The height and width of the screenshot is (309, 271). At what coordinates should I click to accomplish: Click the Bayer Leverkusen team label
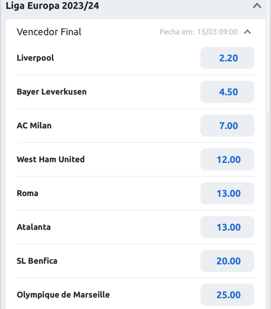pos(52,92)
